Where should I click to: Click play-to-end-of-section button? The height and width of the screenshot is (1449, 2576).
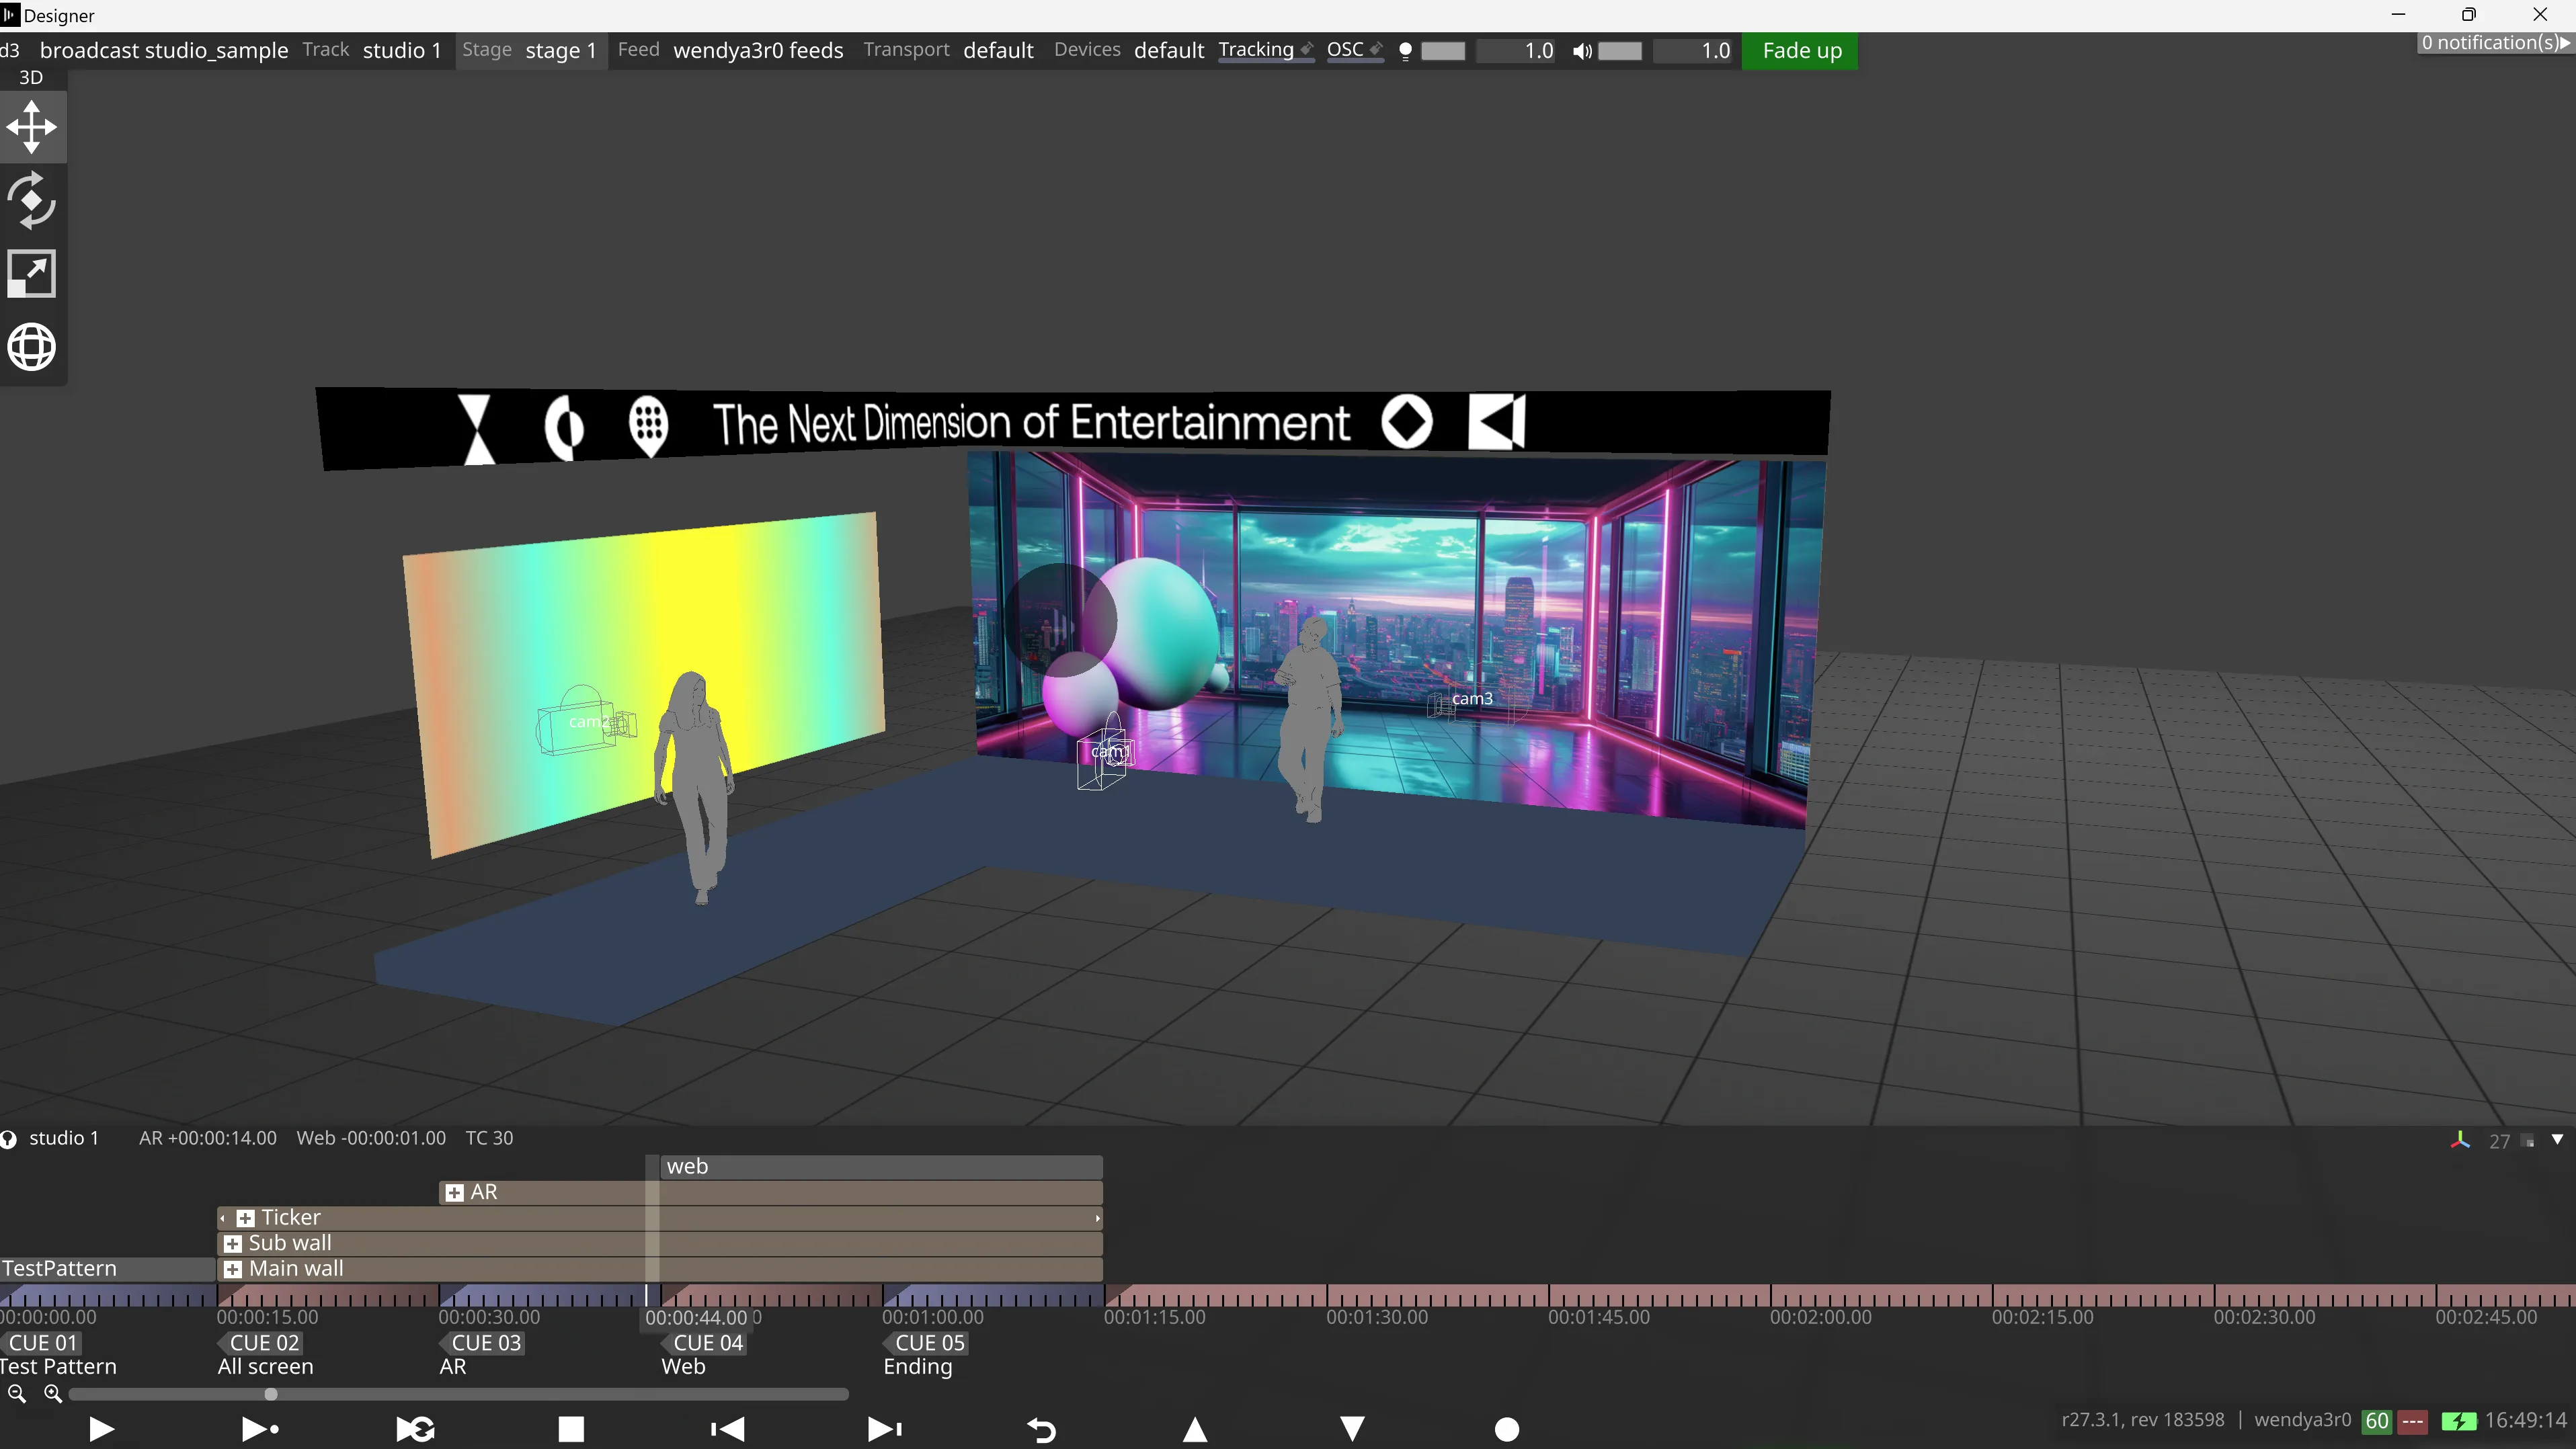(x=260, y=1430)
